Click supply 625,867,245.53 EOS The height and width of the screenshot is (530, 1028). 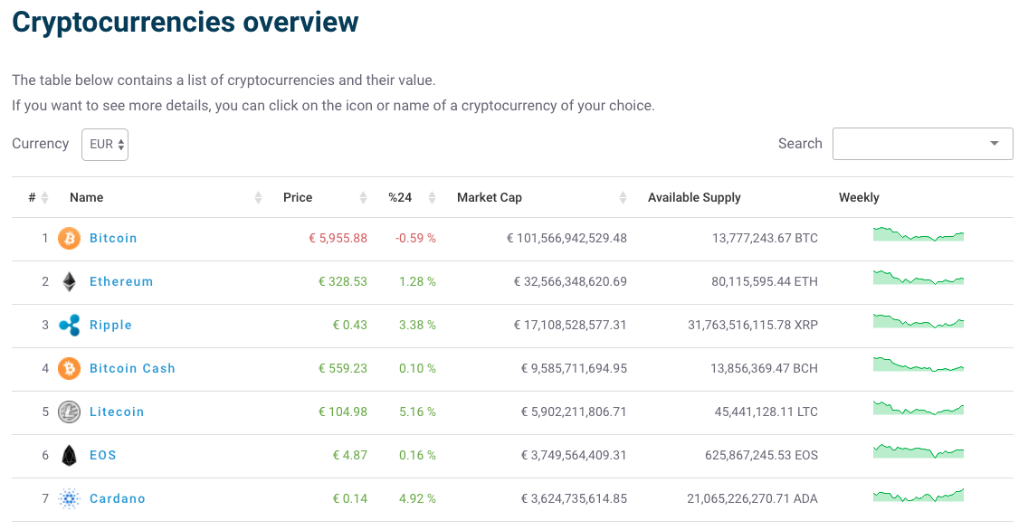coord(762,455)
